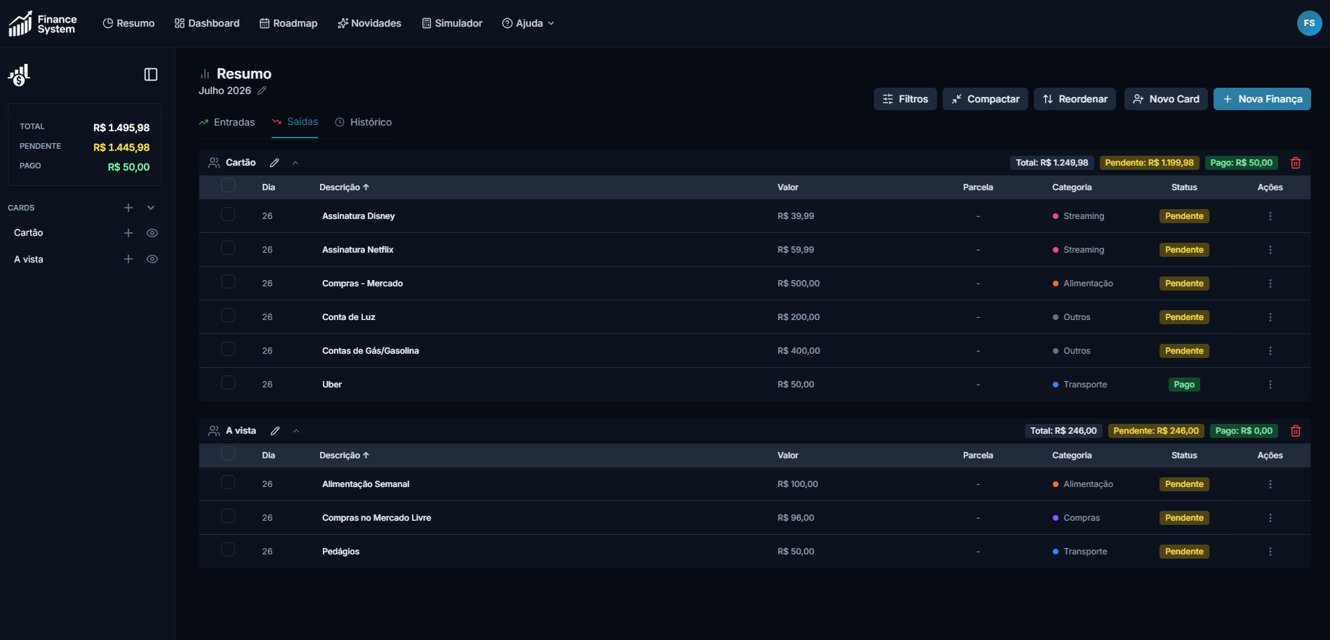This screenshot has height=640, width=1330.
Task: Open the Filtros button
Action: tap(905, 99)
